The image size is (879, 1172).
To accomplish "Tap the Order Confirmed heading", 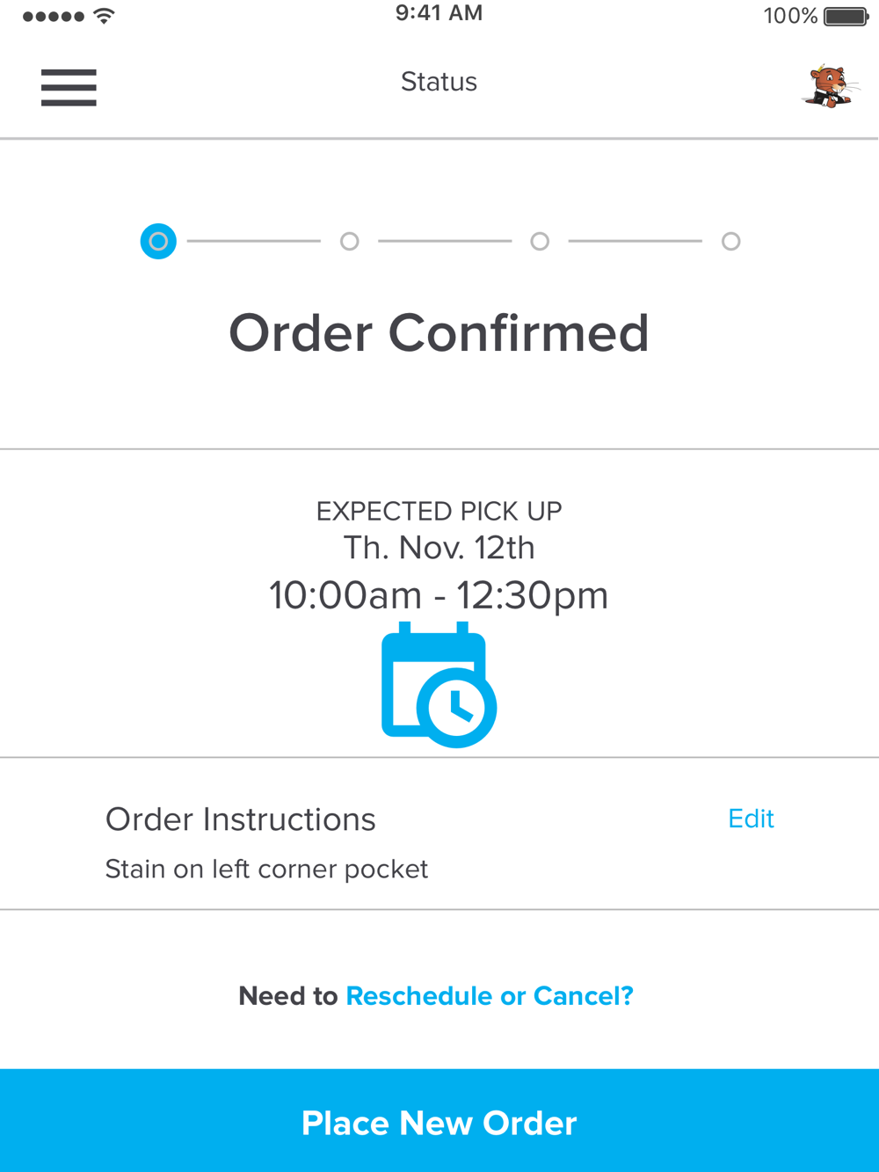I will 439,333.
